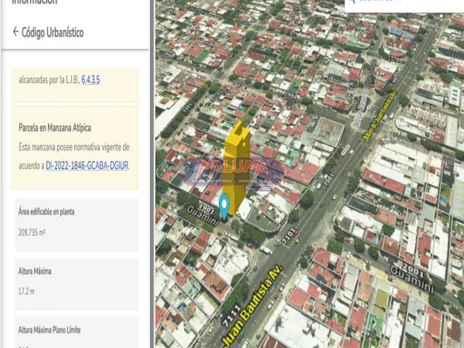Click the Altura Máxima 17,2 m card

77,284
